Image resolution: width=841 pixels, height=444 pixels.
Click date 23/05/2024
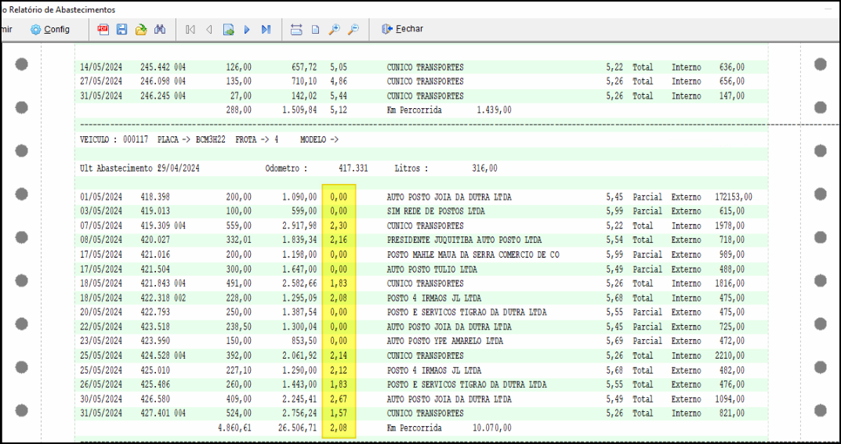[101, 341]
